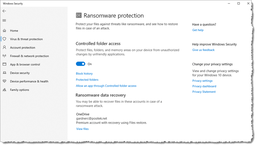Click the Account protection person icon
This screenshot has width=257, height=147.
pyautogui.click(x=4, y=48)
